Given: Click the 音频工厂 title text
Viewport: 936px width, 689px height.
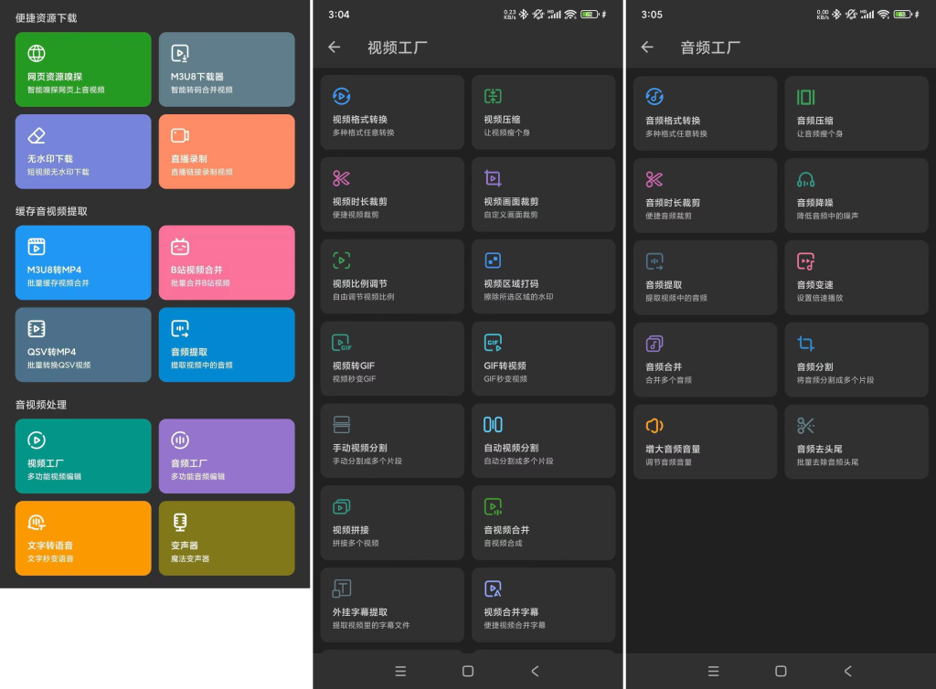Looking at the screenshot, I should click(710, 48).
